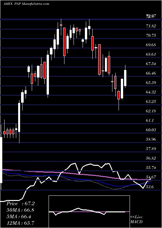162x228 pixels.
Task: Select the 53.6 price axis label
Action: (x=150, y=186)
